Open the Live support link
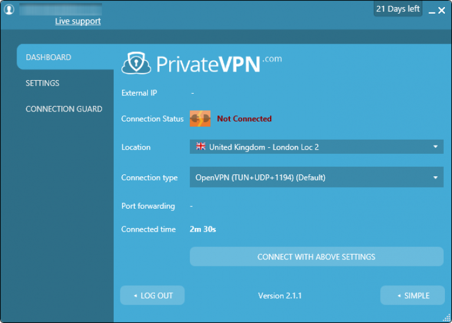Viewport: 452px width, 323px height. point(78,21)
